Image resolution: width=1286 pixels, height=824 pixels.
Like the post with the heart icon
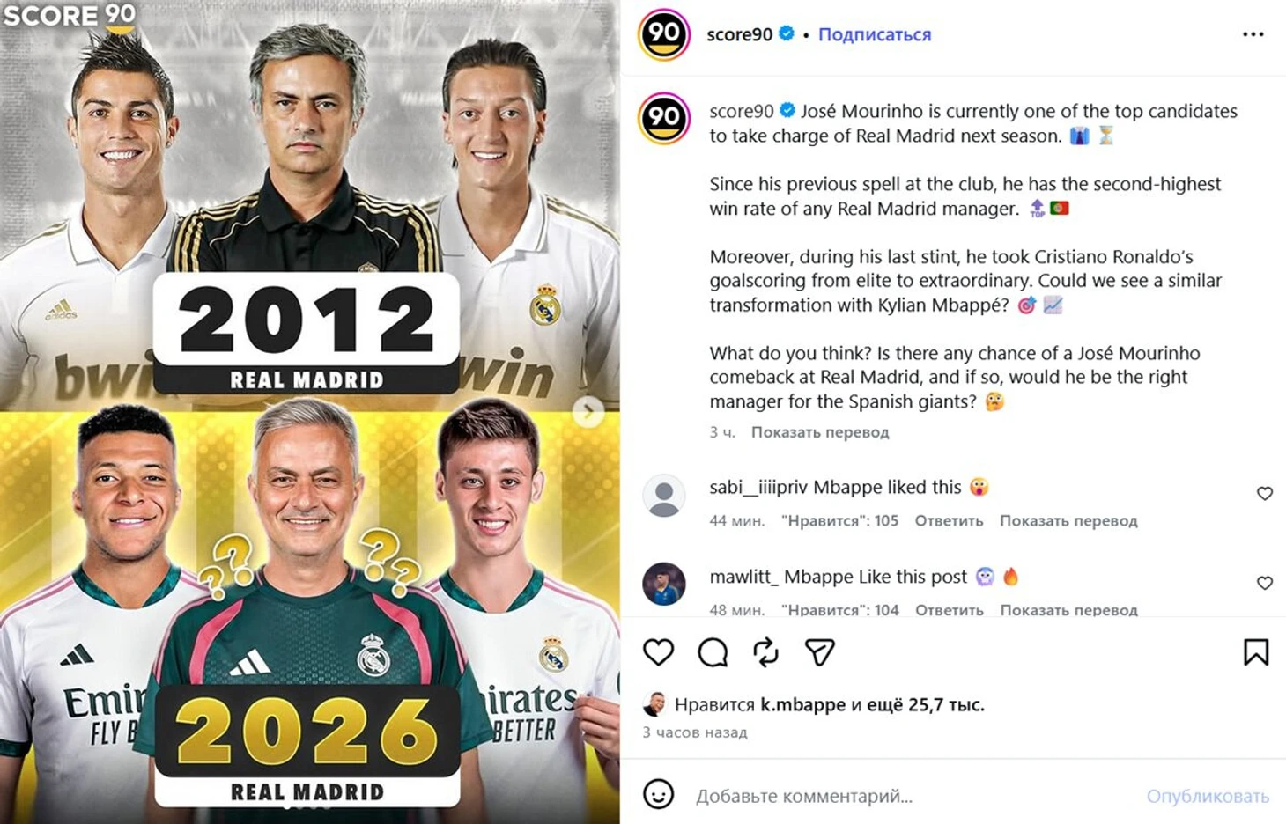658,652
